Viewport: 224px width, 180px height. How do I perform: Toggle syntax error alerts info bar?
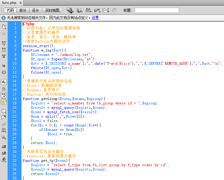coord(4,101)
